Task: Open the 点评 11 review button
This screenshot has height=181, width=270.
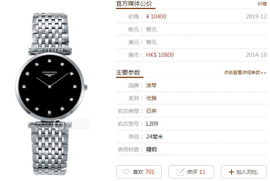Action: pos(191,172)
